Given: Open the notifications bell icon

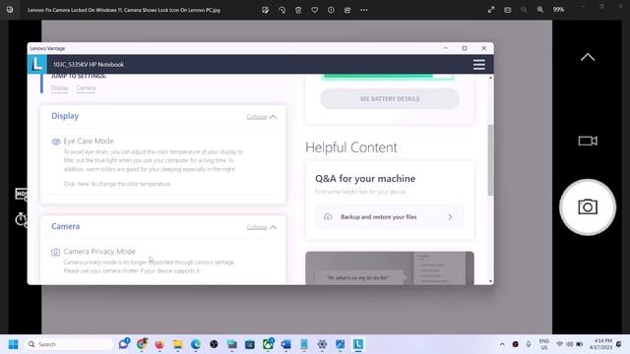Looking at the screenshot, I should point(619,344).
